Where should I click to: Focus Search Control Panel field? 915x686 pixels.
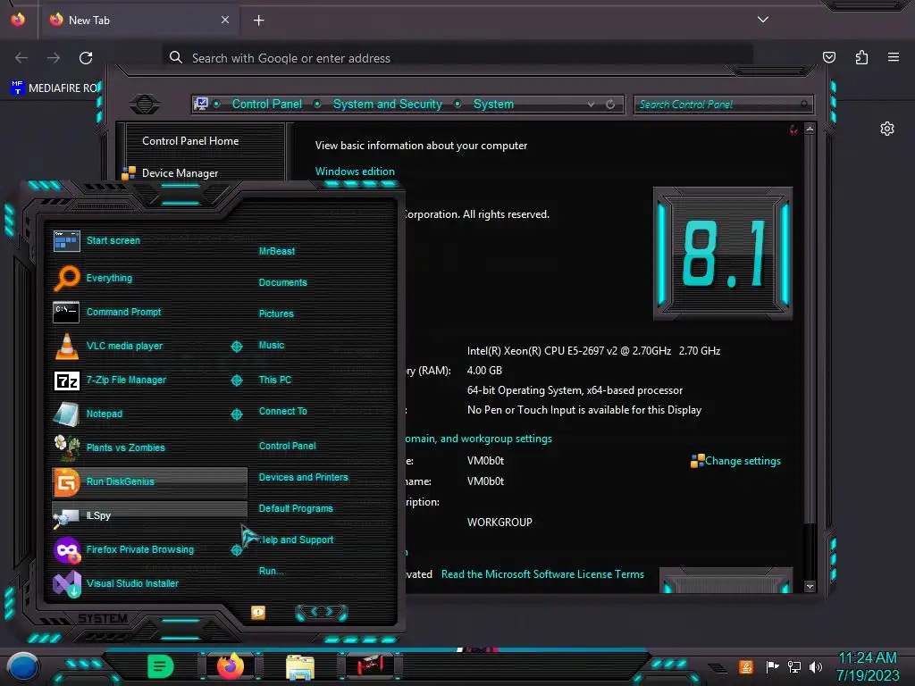[x=723, y=105]
